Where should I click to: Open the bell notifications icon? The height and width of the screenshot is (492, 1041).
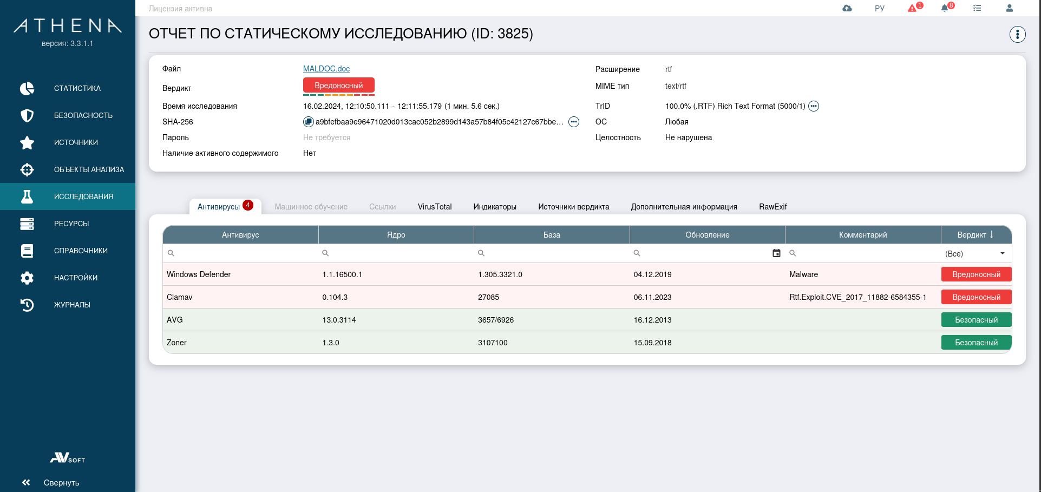[x=945, y=8]
